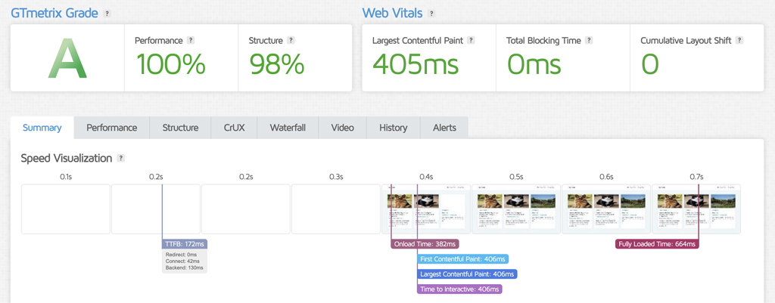Click the GTmetrix Grade heading
This screenshot has height=303, width=775.
[54, 14]
